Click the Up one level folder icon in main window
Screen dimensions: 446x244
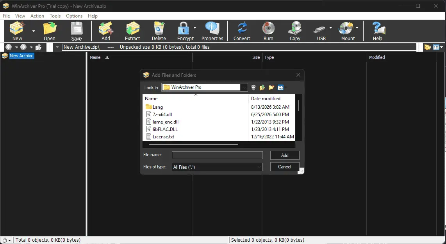(38, 47)
